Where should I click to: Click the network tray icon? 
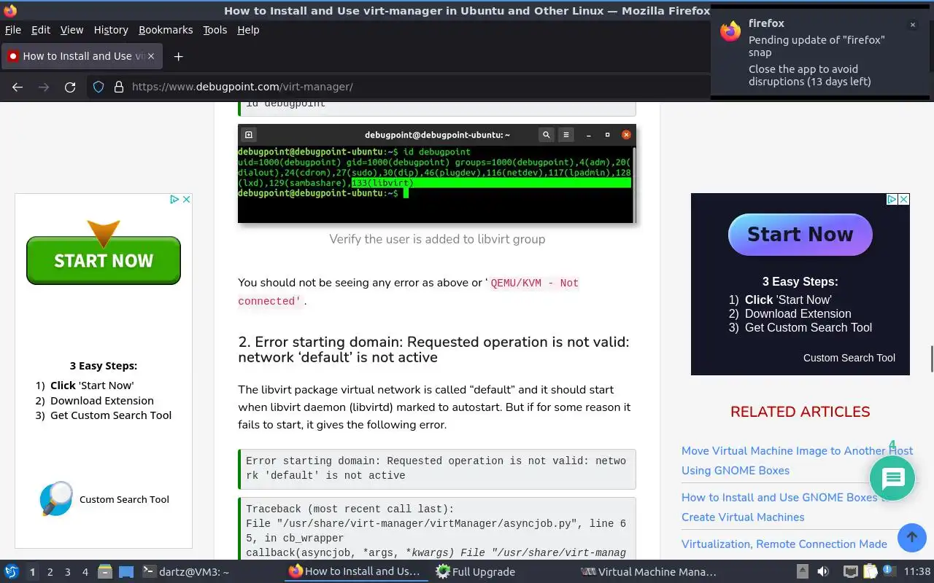click(850, 572)
